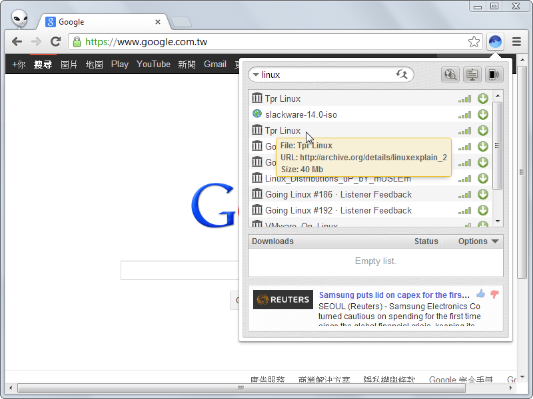Click +你 in Google top bar
The image size is (533, 399).
click(19, 64)
